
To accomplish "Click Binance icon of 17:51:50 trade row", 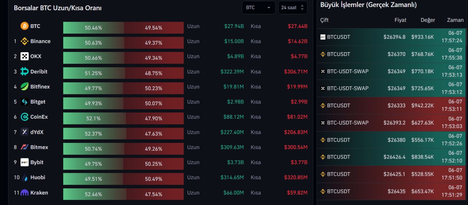I will click(323, 174).
